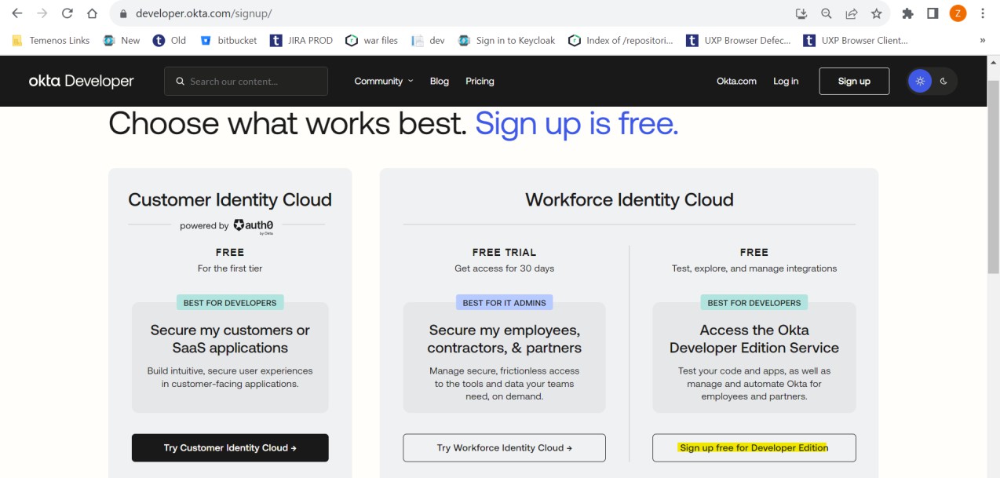The width and height of the screenshot is (1000, 478).
Task: Click the browser reload icon
Action: click(x=67, y=13)
